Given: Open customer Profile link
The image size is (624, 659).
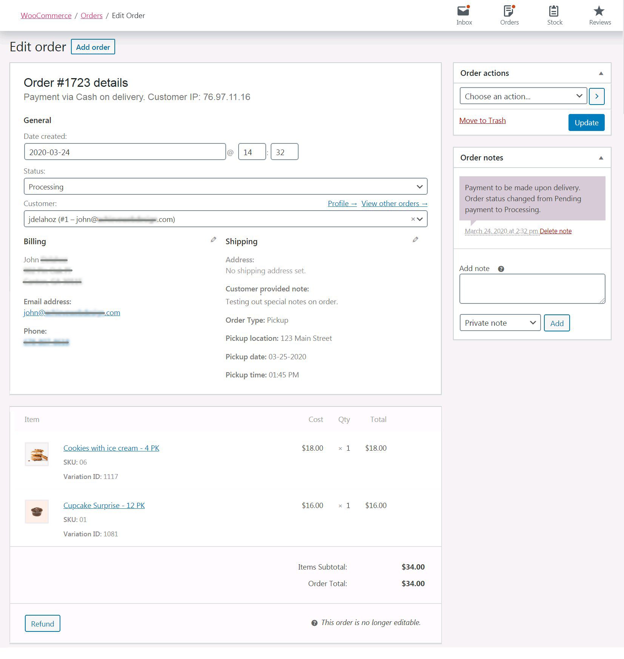Looking at the screenshot, I should (x=342, y=203).
